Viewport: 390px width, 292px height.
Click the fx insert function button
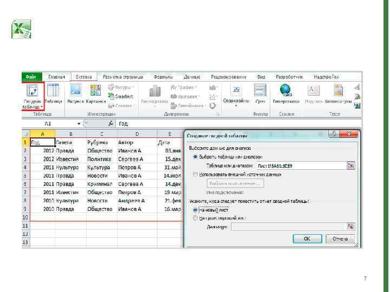[x=110, y=123]
